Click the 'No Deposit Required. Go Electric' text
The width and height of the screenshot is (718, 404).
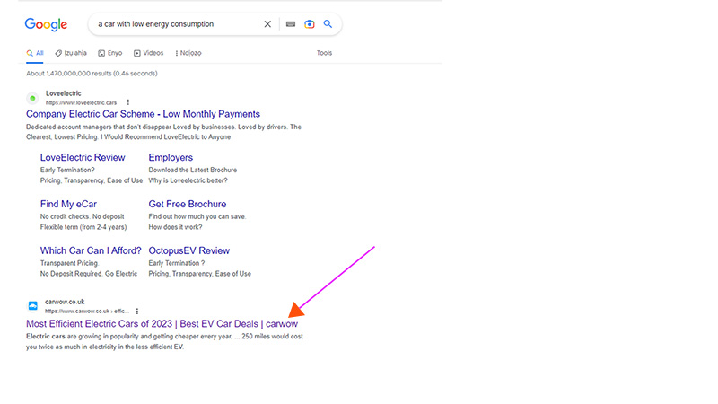[88, 274]
